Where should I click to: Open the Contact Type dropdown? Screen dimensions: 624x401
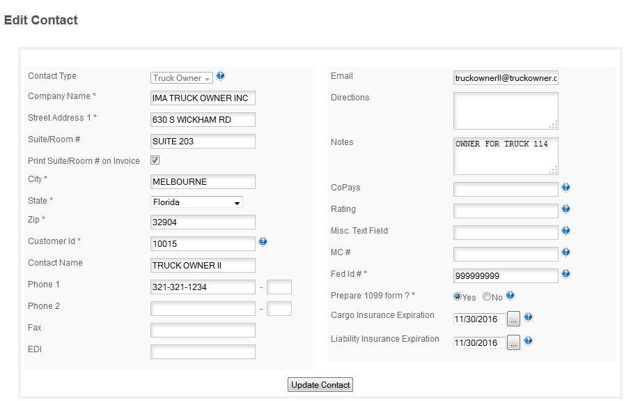(x=182, y=77)
